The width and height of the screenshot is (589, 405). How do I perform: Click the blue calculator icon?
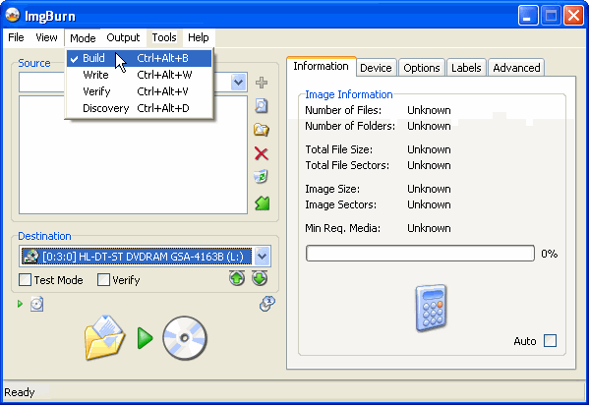tap(432, 308)
